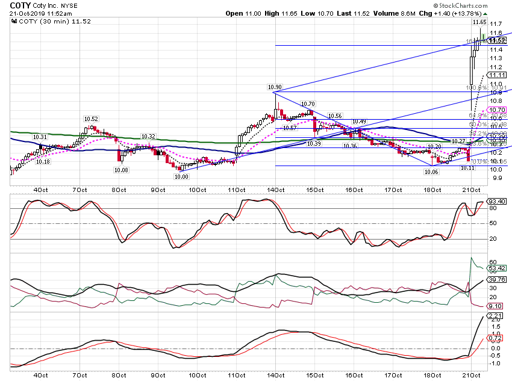Click the boxed 11.11 value on price axis
Image resolution: width=512 pixels, height=381 pixels.
(497, 75)
